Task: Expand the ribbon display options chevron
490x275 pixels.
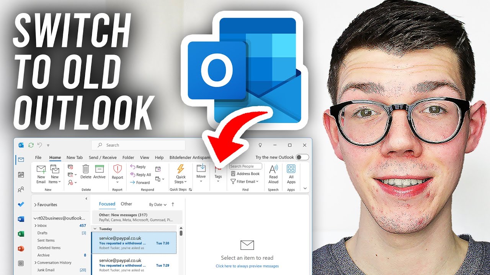Action: 305,188
